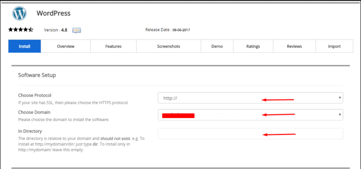
Task: Show the Reviews tab
Action: point(294,46)
